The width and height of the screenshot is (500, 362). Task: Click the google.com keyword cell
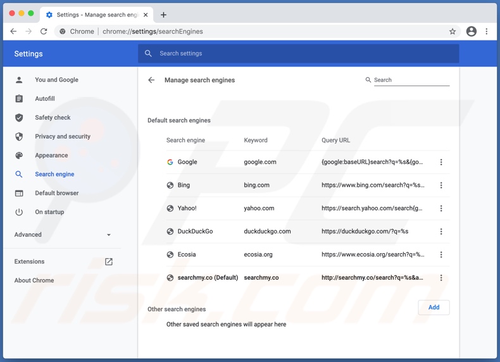click(x=260, y=162)
